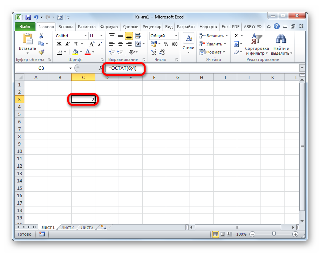Increase decimal places
The width and height of the screenshot is (320, 253).
[154, 52]
